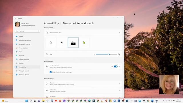
Task: Go to Personalization settings
Action: pyautogui.click(x=27, y=48)
